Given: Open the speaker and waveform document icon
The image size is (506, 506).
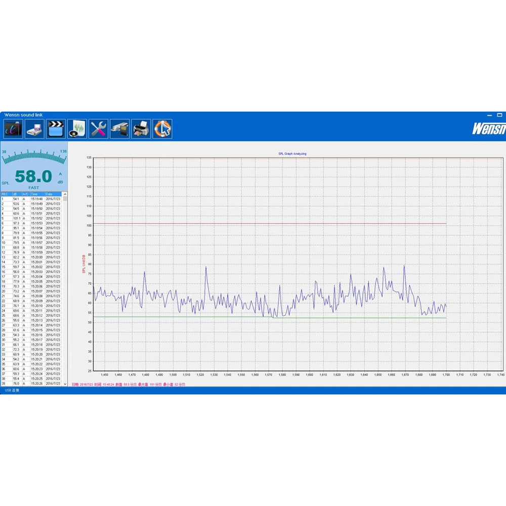Looking at the screenshot, I should tap(77, 129).
